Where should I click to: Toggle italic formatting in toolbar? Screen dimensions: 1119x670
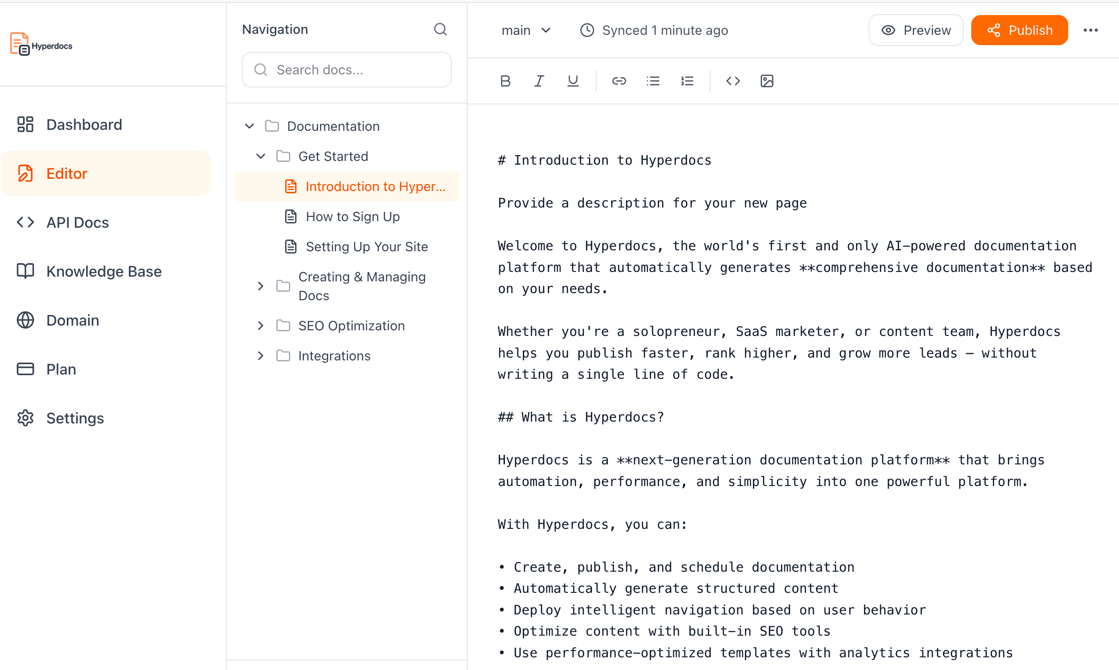pyautogui.click(x=539, y=81)
